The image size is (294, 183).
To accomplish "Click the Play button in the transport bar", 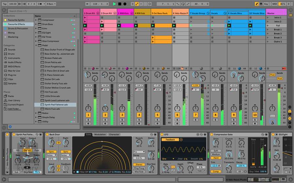I will (114, 4).
